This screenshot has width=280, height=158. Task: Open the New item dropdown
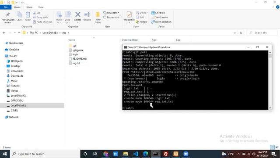click(111, 13)
